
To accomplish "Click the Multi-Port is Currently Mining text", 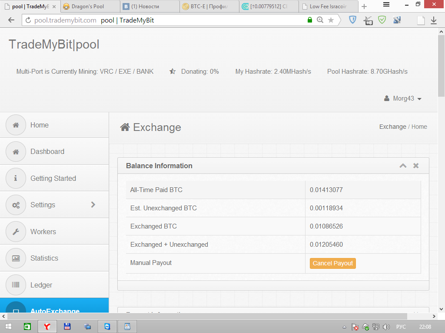I will [85, 72].
